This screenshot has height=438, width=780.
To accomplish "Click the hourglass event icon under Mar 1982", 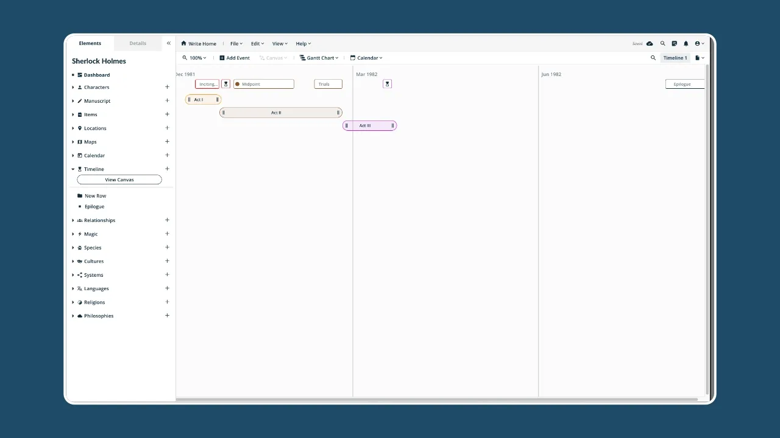I will (388, 83).
